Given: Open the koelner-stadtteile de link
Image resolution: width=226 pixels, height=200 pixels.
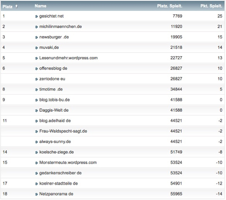Looking at the screenshot, I should click(58, 183).
